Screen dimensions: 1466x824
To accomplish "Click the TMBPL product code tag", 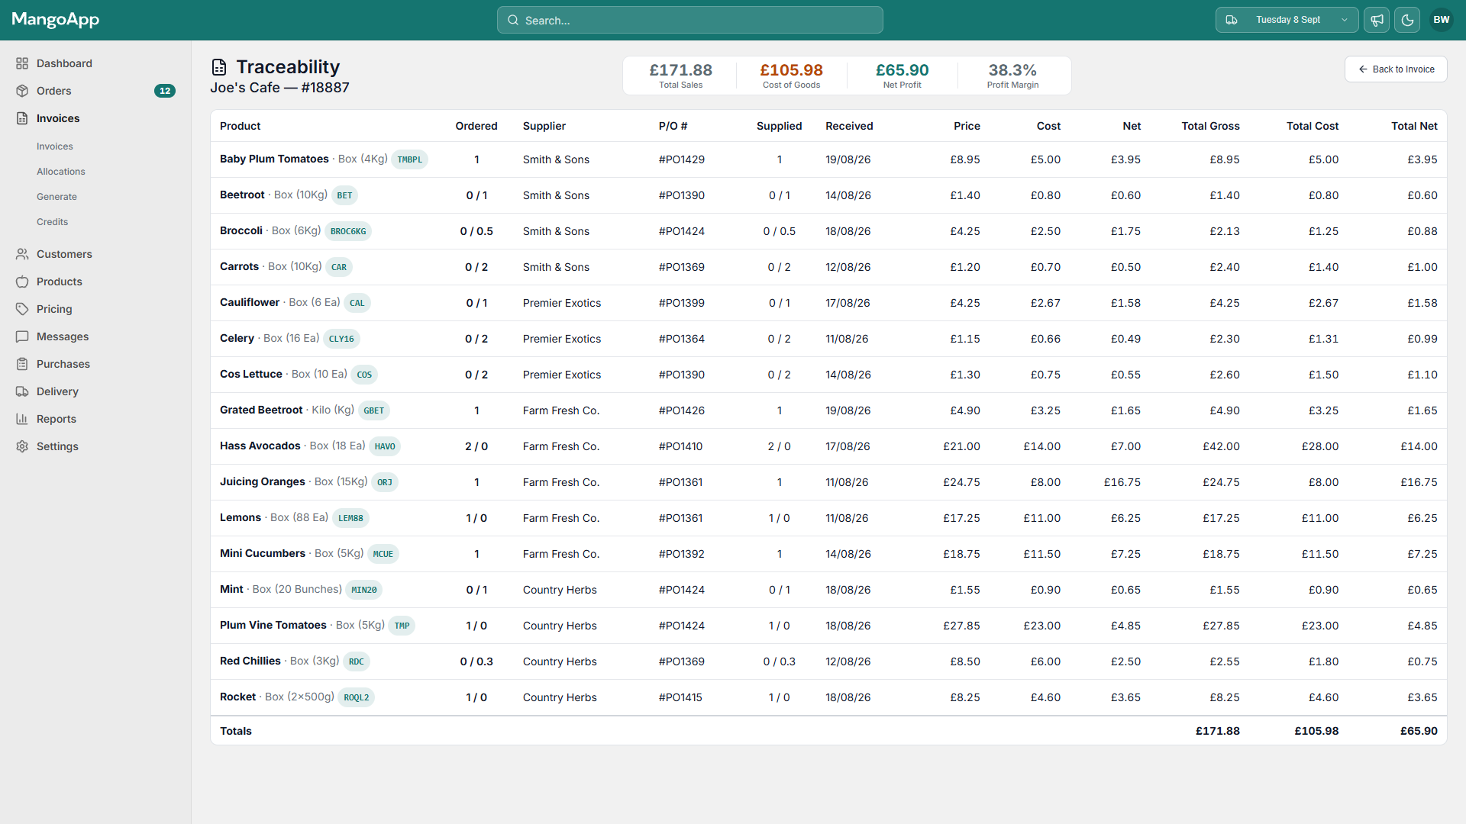I will coord(409,159).
